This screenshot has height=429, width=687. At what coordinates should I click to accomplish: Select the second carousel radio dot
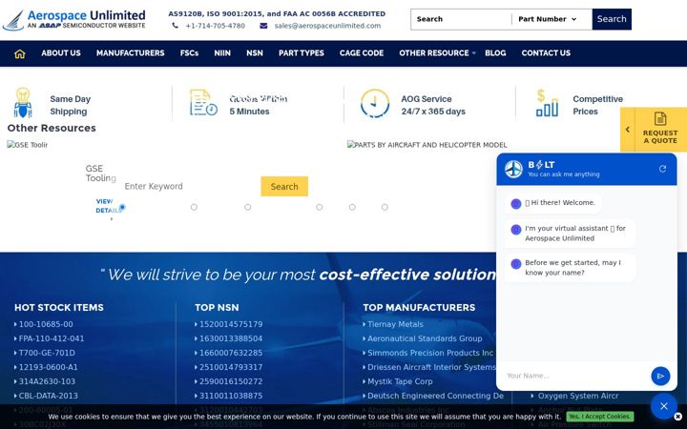(x=194, y=207)
